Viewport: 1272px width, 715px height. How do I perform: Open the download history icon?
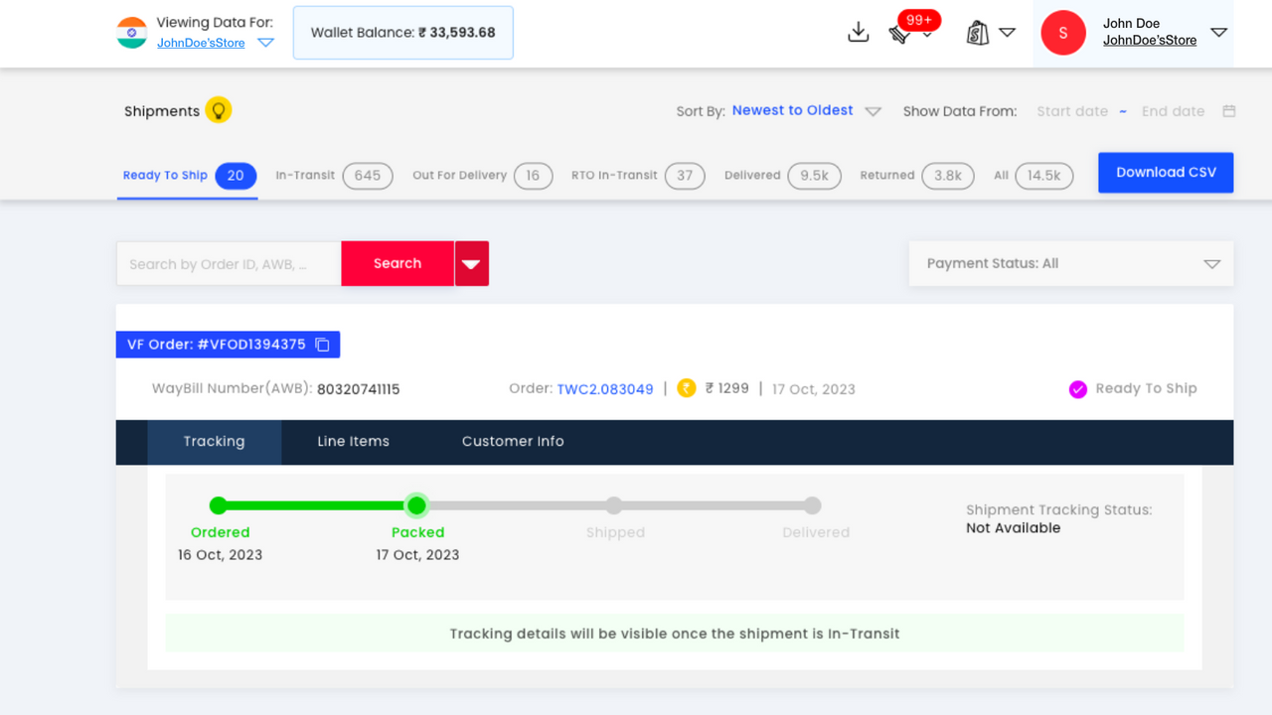tap(858, 32)
